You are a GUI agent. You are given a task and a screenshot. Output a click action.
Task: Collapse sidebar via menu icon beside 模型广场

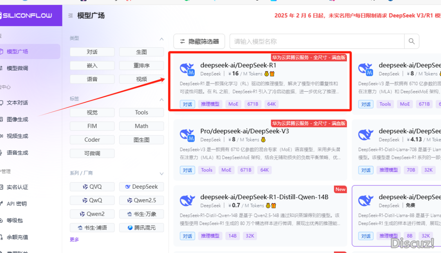coord(71,16)
